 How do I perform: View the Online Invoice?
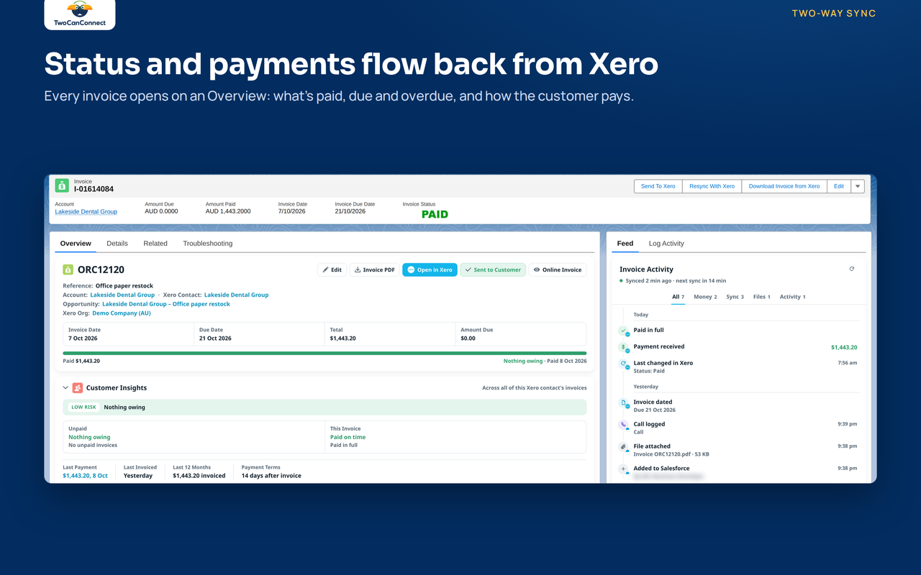click(558, 270)
